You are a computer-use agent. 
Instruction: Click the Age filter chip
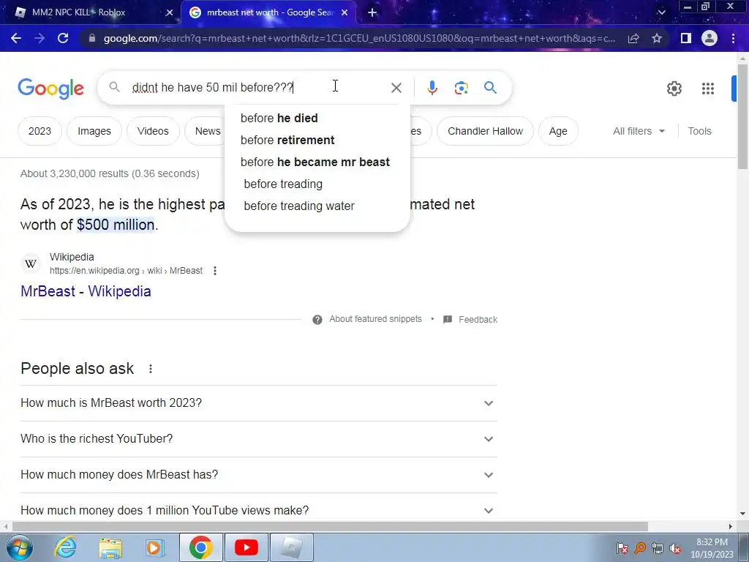click(558, 131)
